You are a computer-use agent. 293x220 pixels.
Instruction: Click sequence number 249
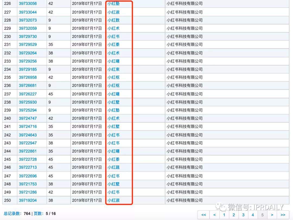tap(8, 192)
